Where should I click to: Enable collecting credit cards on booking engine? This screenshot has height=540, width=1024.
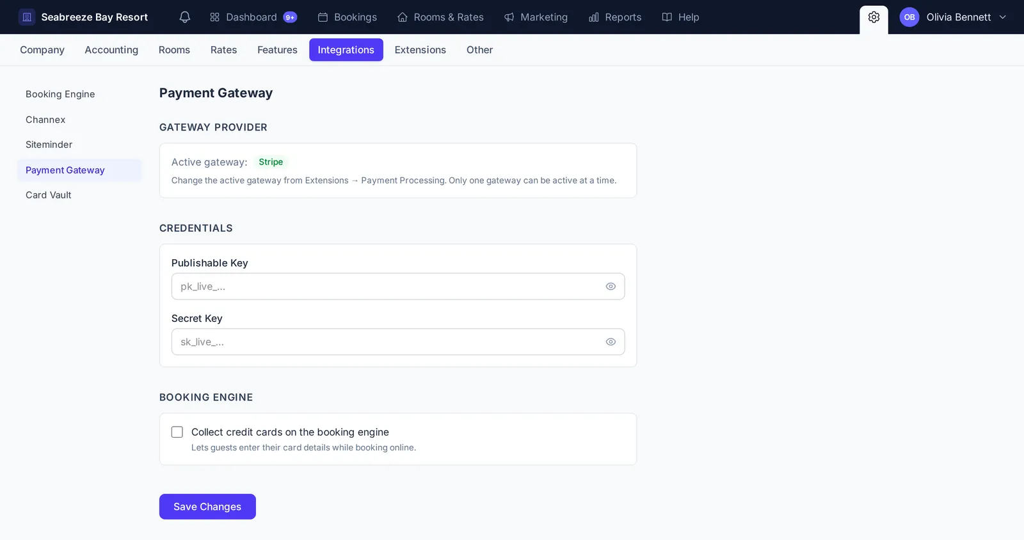pos(177,433)
